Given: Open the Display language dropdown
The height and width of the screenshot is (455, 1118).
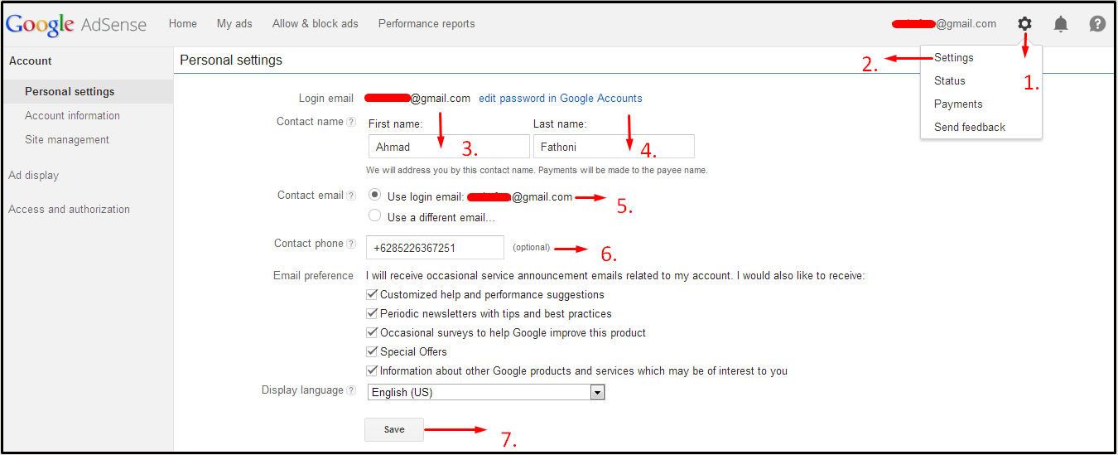Looking at the screenshot, I should point(486,392).
